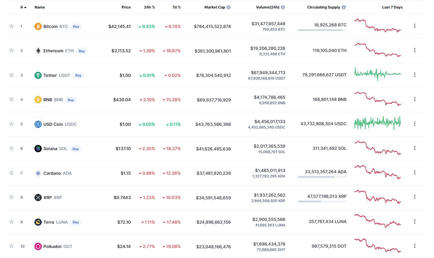Expand the options menu for USD Coin
The image size is (434, 258).
pos(414,124)
